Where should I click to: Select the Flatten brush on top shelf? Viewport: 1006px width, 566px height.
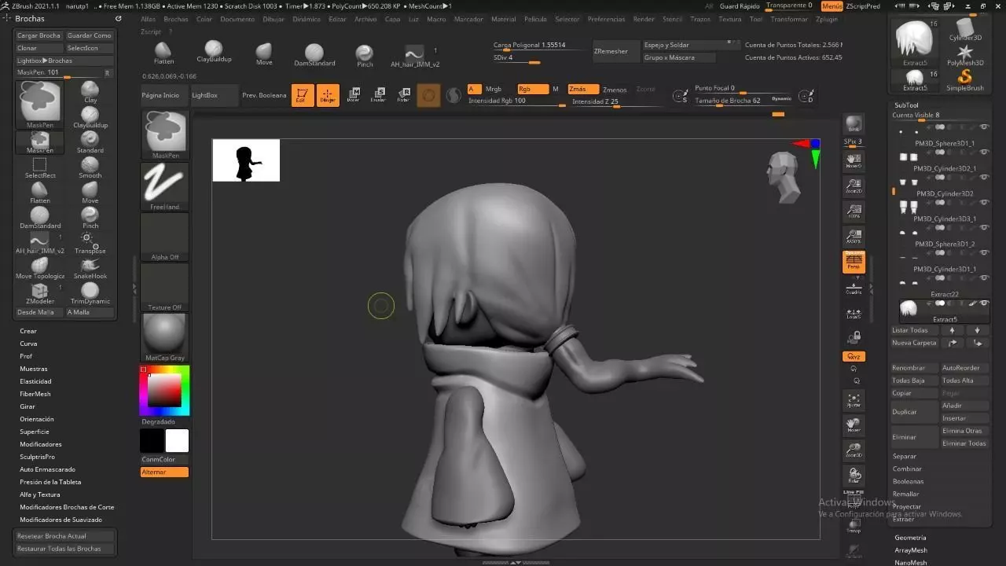click(163, 53)
